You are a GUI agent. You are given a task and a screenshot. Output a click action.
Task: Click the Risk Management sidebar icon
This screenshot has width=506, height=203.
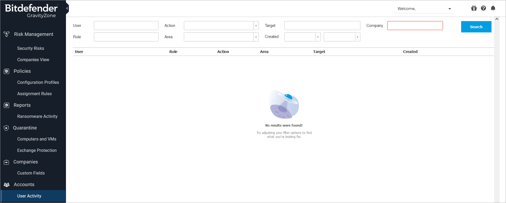pyautogui.click(x=7, y=34)
